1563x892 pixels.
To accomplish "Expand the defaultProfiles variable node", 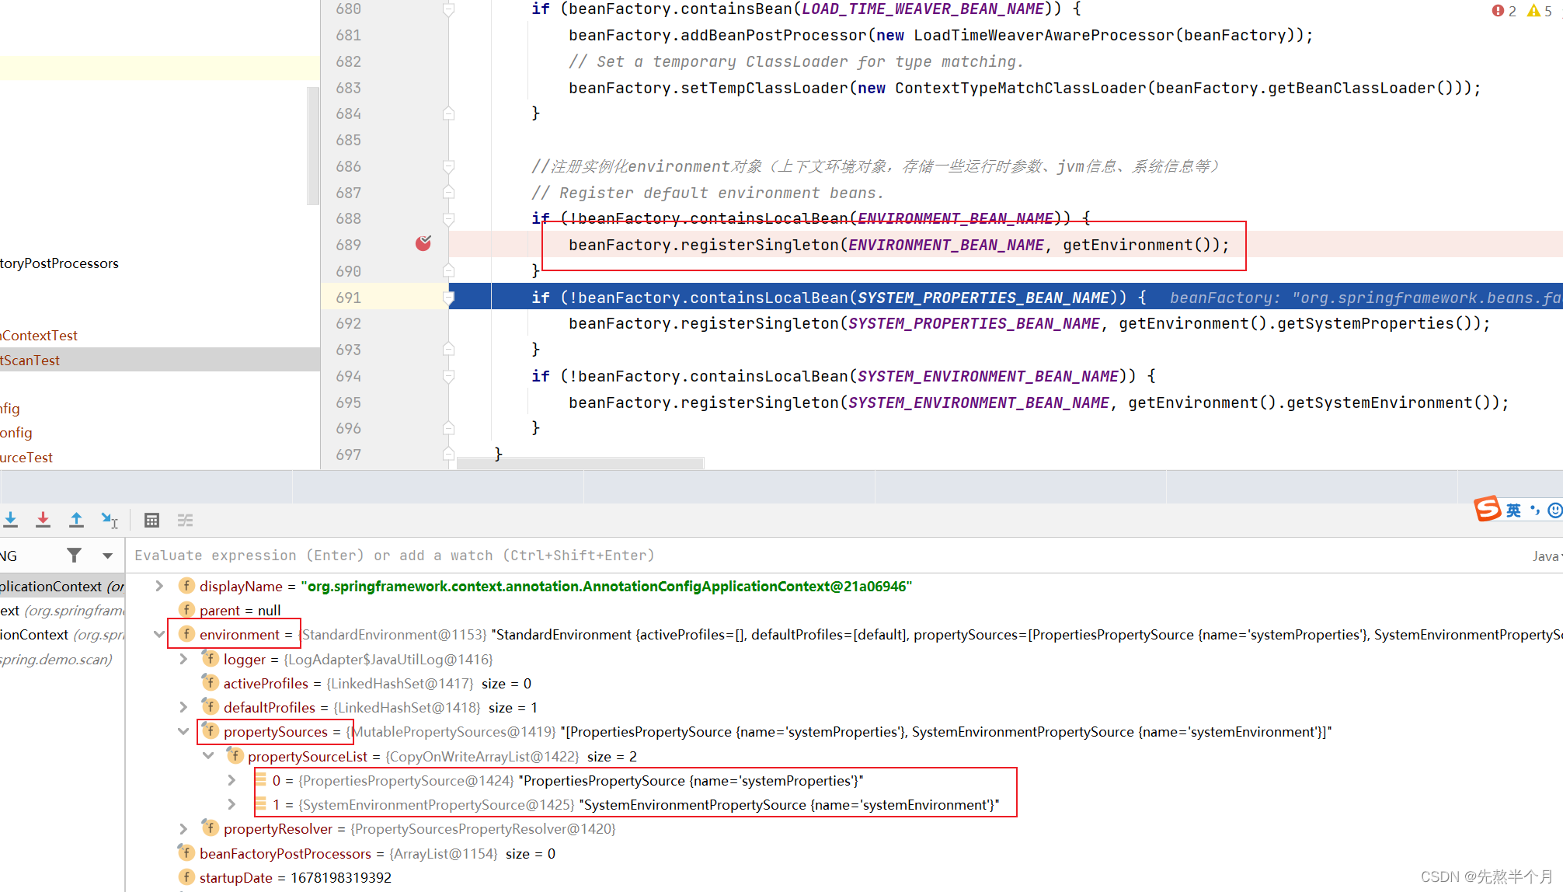I will point(183,707).
